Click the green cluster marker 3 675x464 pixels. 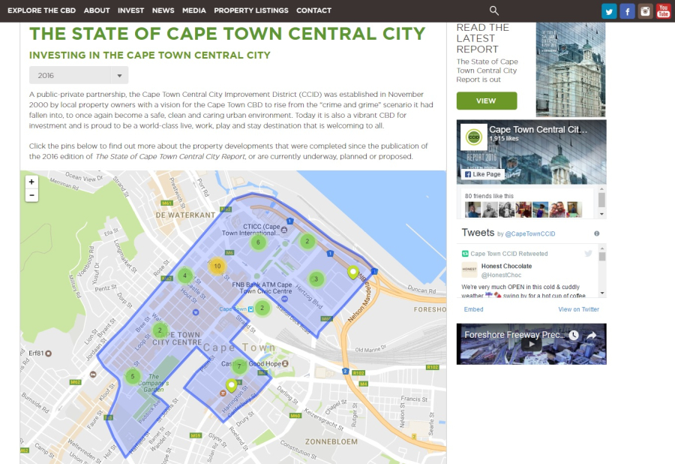pos(316,279)
